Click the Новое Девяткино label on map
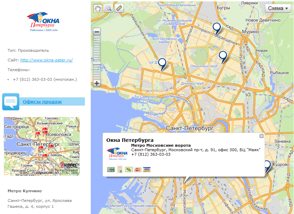Image resolution: width=294 pixels, height=214 pixels. [263, 20]
